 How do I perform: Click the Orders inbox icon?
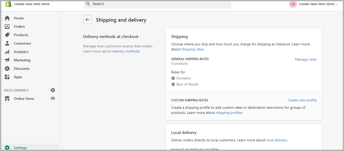pyautogui.click(x=7, y=26)
